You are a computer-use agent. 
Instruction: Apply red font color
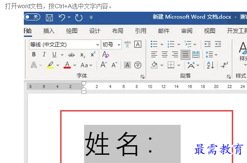coord(67,65)
